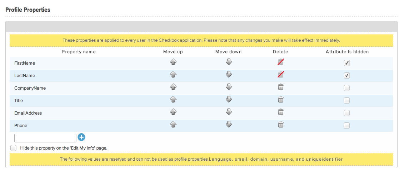The height and width of the screenshot is (176, 404).
Task: Click the Delete column header
Action: tap(280, 52)
